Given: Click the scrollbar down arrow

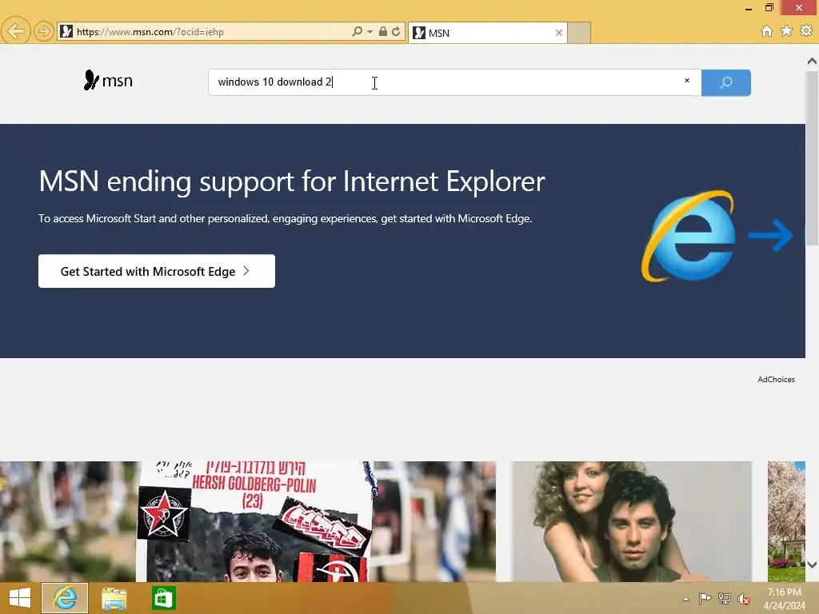Looking at the screenshot, I should click(812, 564).
